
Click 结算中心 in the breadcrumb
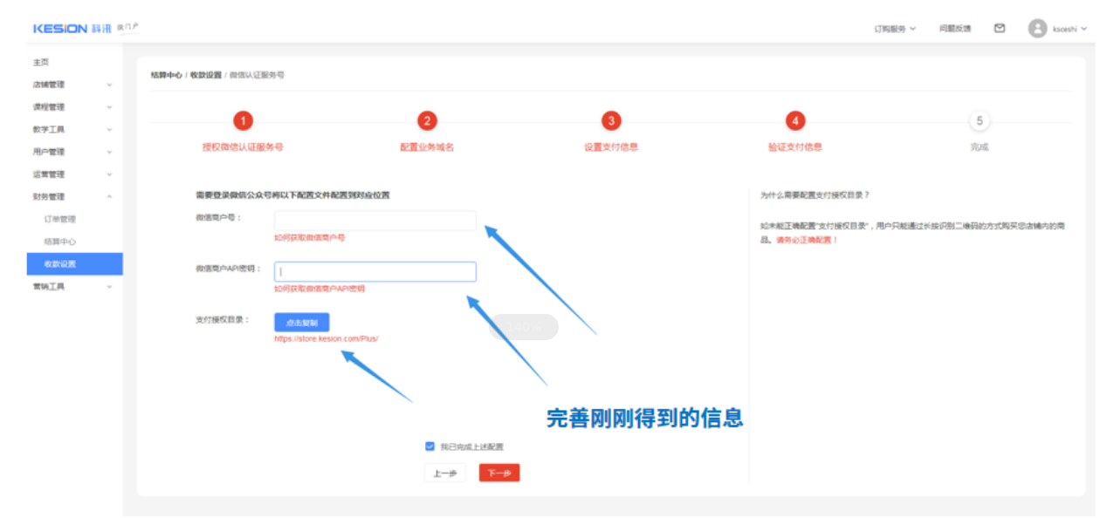166,76
